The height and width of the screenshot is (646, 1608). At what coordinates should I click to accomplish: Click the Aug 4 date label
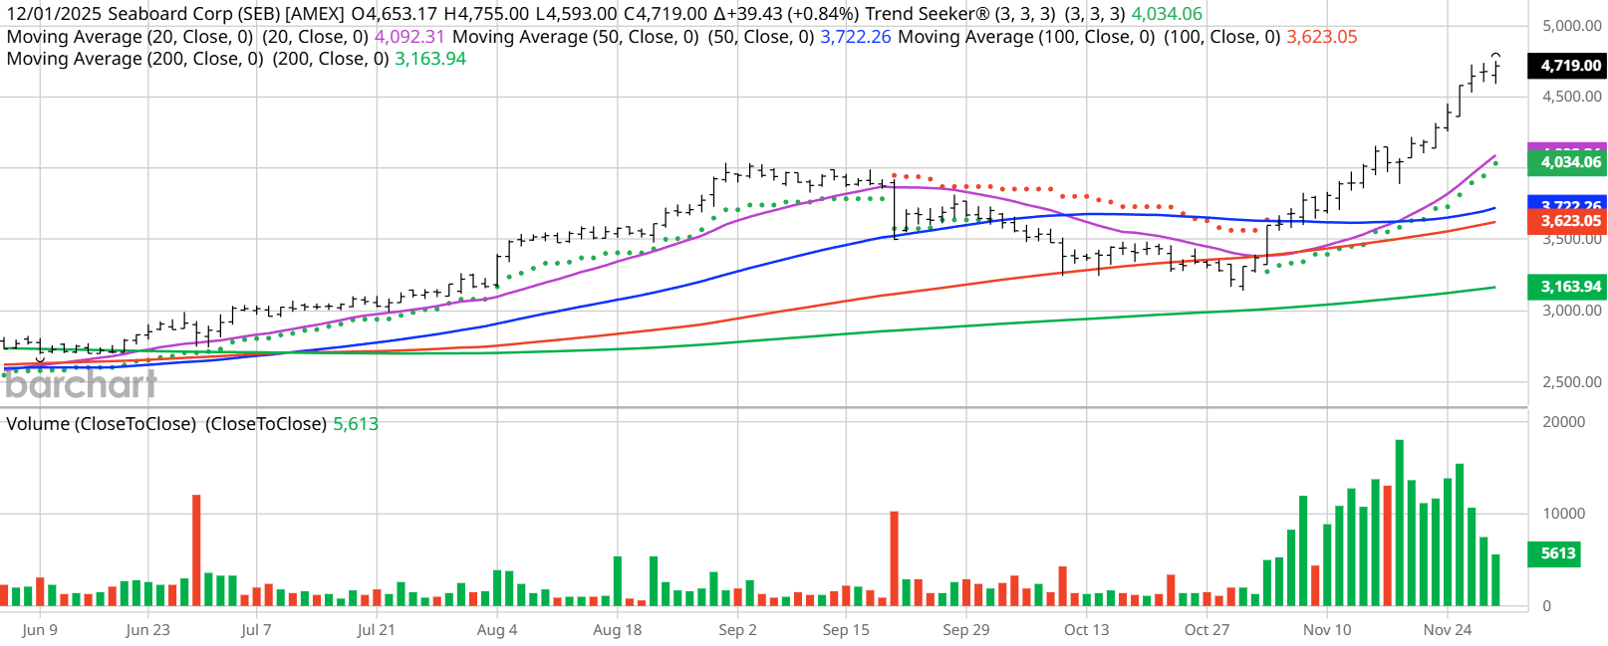pyautogui.click(x=497, y=630)
